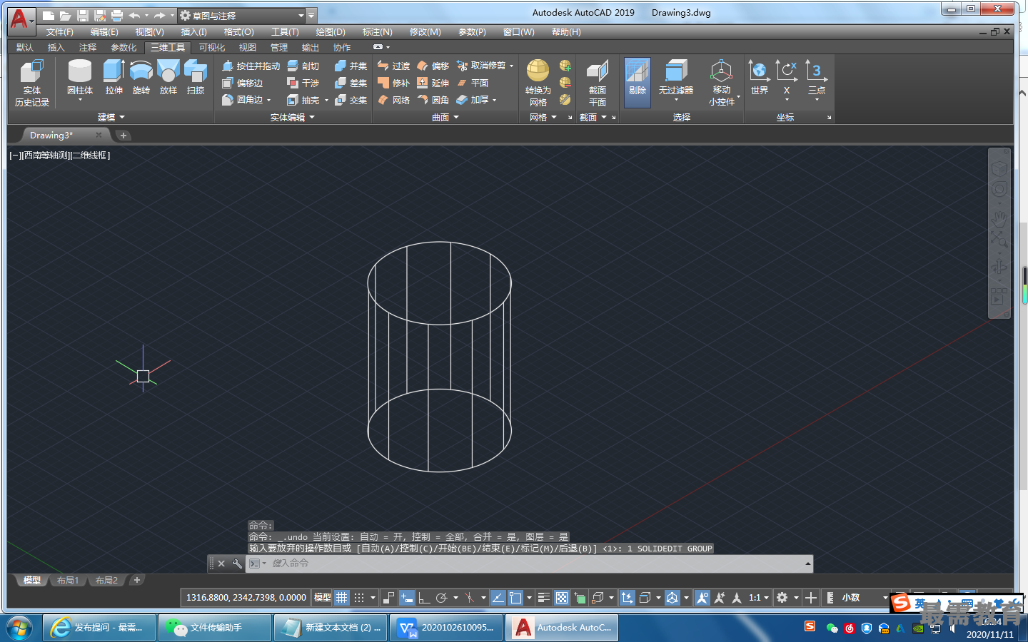Select the 旋转 revolve tool
This screenshot has height=642, width=1028.
(141, 78)
